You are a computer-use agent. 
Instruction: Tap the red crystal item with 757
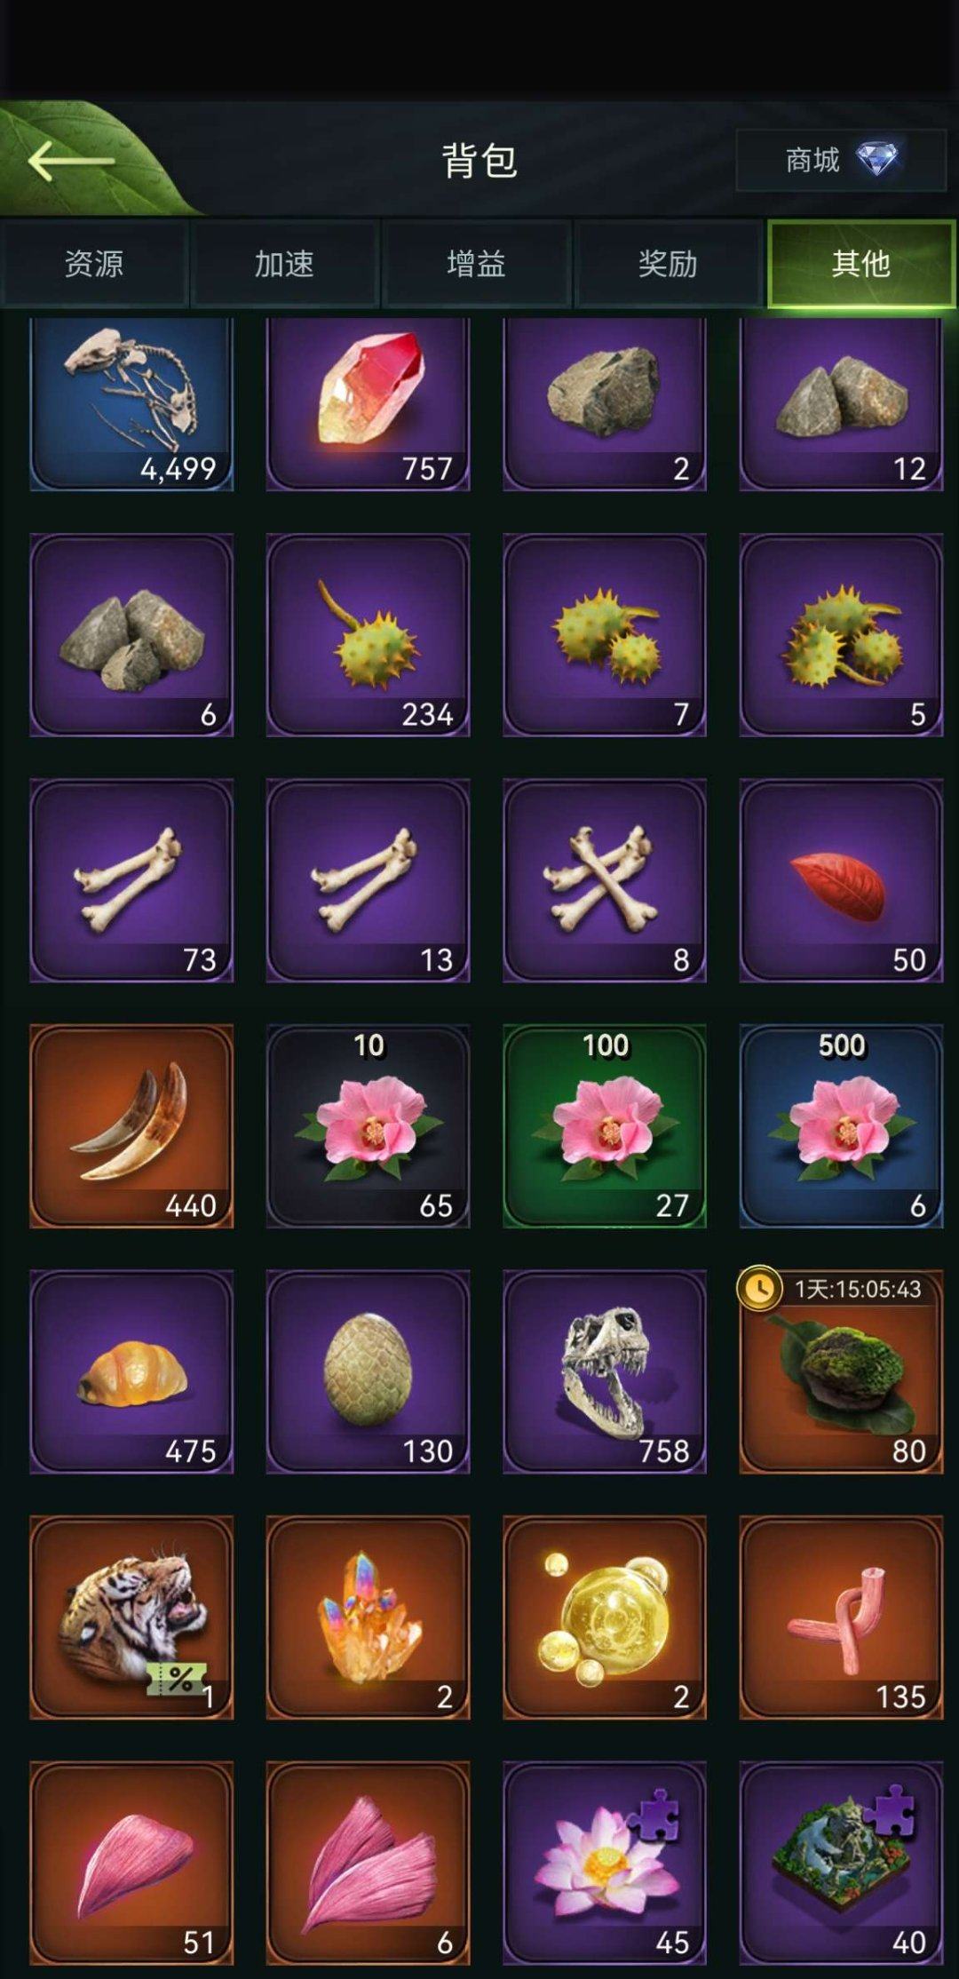click(x=368, y=404)
